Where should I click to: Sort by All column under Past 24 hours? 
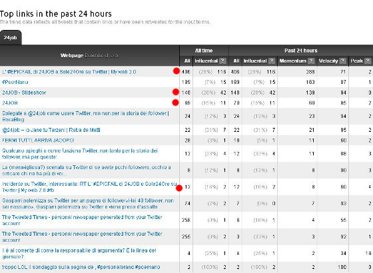coord(236,61)
